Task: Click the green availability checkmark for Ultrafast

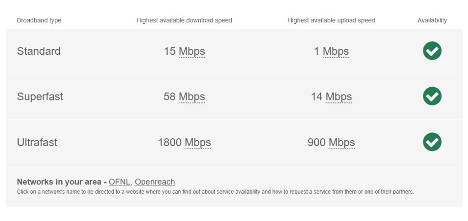Action: (432, 142)
